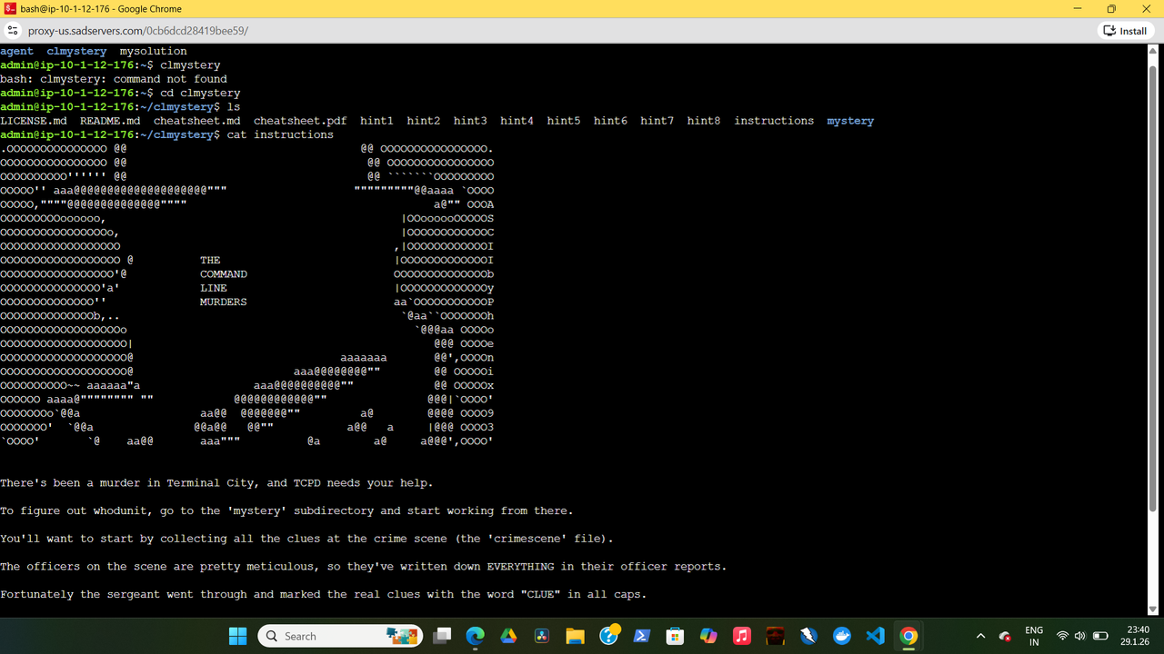Viewport: 1164px width, 654px height.
Task: Click the line mentioning 'crimescene' file
Action: [x=306, y=539]
